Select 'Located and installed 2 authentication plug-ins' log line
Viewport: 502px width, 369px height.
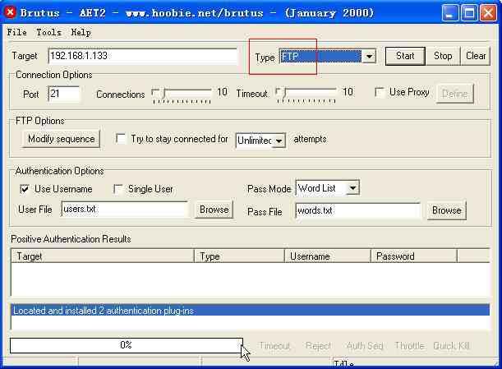tap(251, 311)
